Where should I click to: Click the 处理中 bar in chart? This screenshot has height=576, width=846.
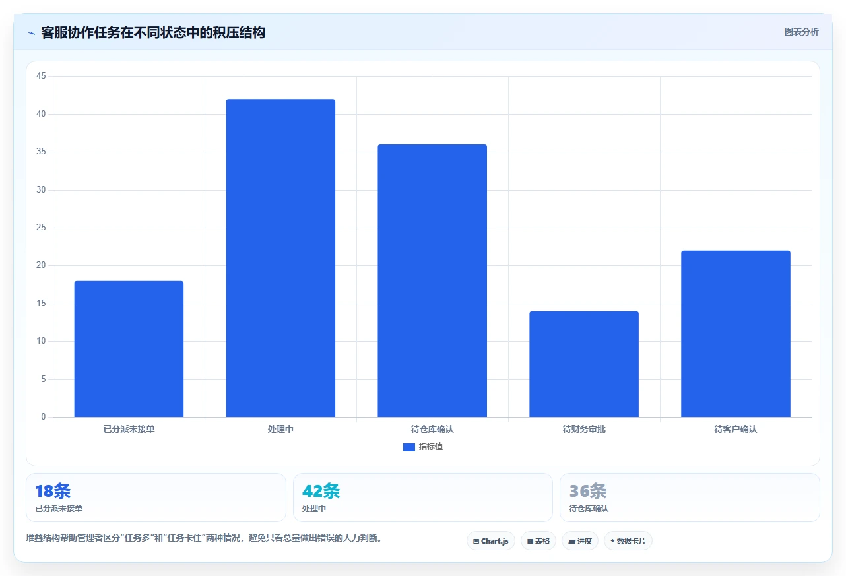280,258
